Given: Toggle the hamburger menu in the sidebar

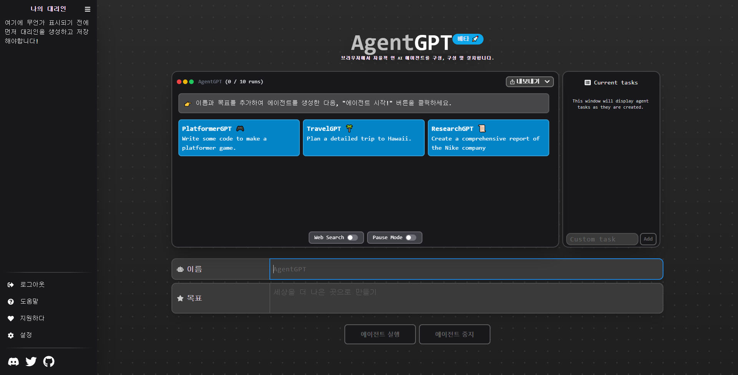Looking at the screenshot, I should click(x=87, y=9).
